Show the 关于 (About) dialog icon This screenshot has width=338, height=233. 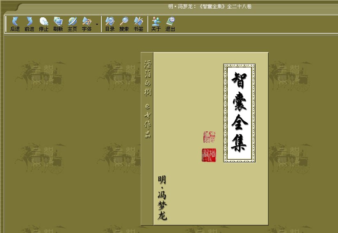pos(156,24)
